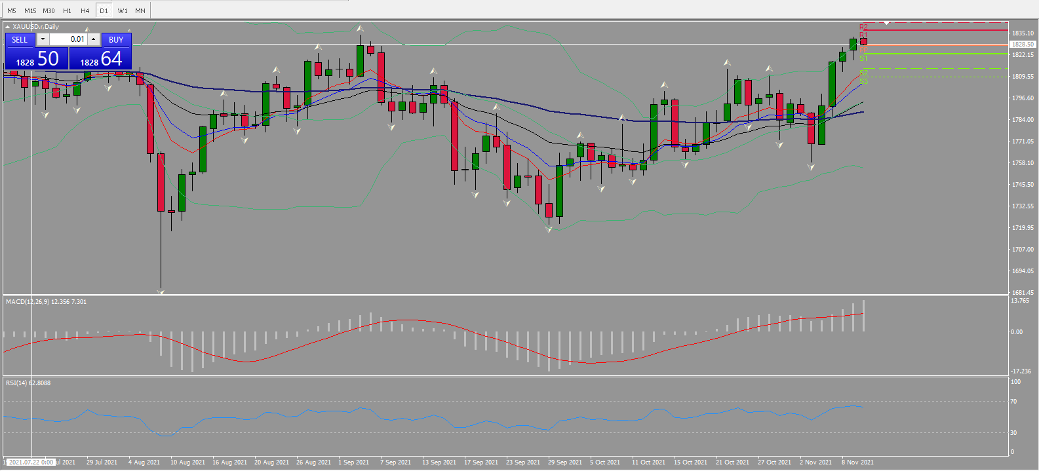The height and width of the screenshot is (471, 1039).
Task: Switch chart to H4 timeframe
Action: pyautogui.click(x=85, y=10)
